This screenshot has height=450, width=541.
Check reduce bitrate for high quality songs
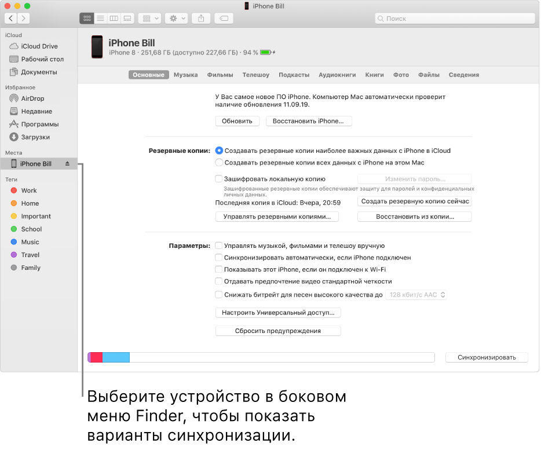(218, 294)
